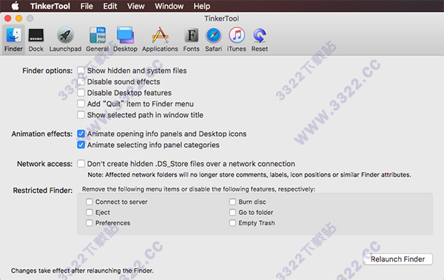Open the Edit menu
The image size is (444, 280).
110,6
